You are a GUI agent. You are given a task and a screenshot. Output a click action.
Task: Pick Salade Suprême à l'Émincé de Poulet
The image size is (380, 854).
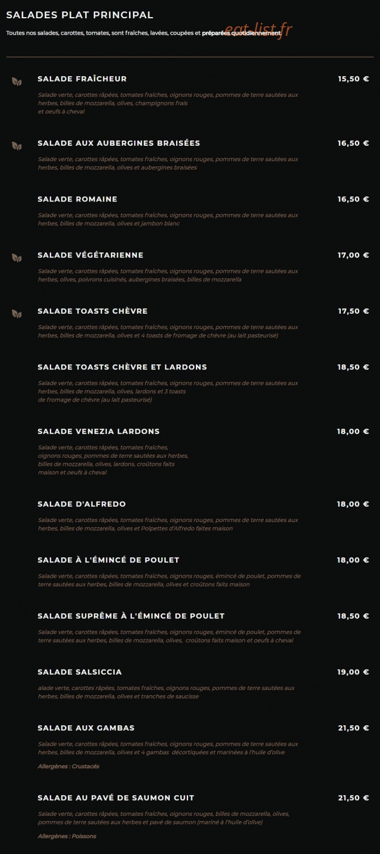pyautogui.click(x=131, y=616)
